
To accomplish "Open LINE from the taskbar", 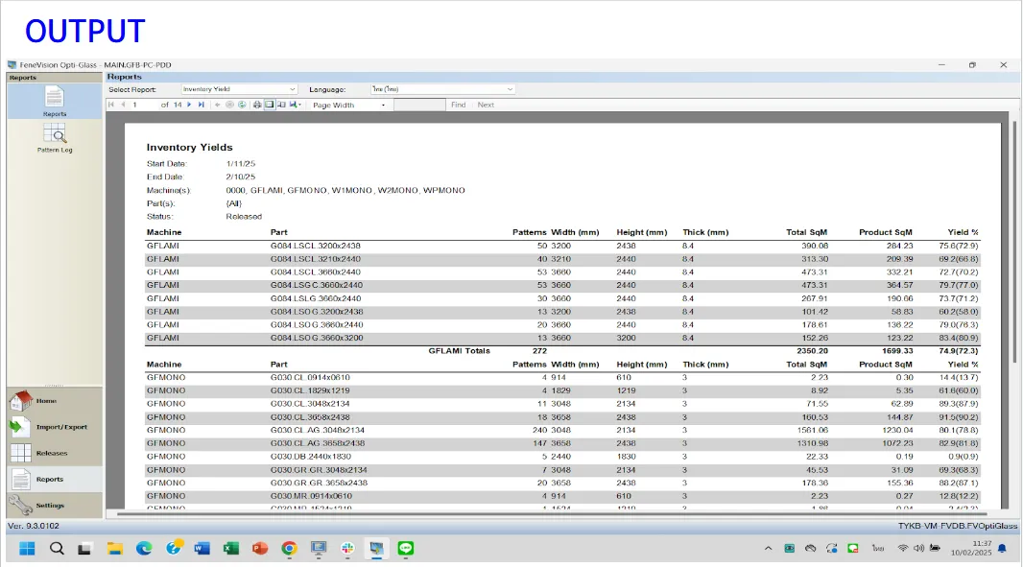I will (406, 549).
